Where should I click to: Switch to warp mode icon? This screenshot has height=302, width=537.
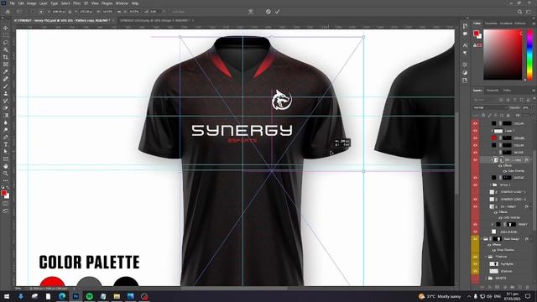coord(251,11)
